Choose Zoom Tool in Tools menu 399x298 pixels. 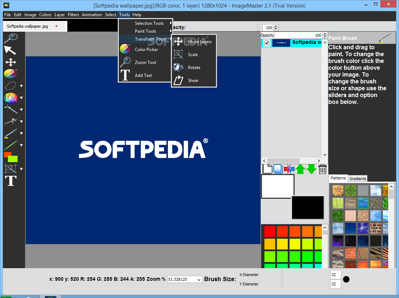[x=145, y=62]
